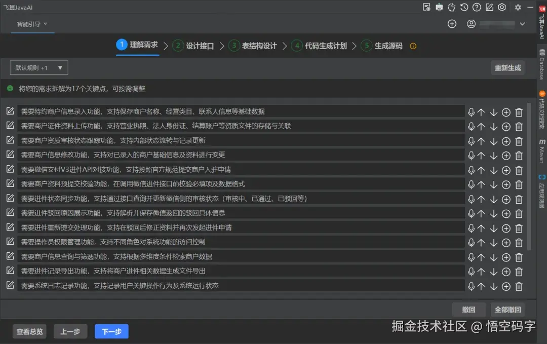Open help using the question mark icon
This screenshot has width=547, height=344.
477,7
